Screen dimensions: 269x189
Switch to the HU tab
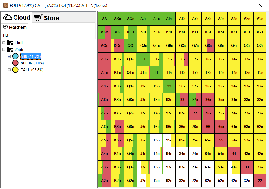(x=6, y=35)
